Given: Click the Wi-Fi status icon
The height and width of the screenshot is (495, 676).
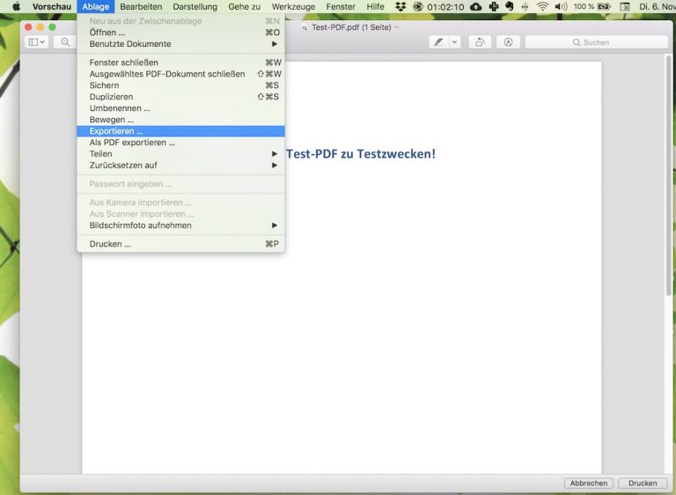Looking at the screenshot, I should tap(542, 6).
